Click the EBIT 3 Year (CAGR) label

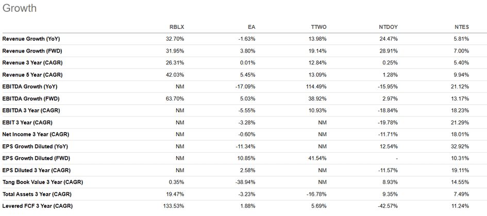click(27, 123)
